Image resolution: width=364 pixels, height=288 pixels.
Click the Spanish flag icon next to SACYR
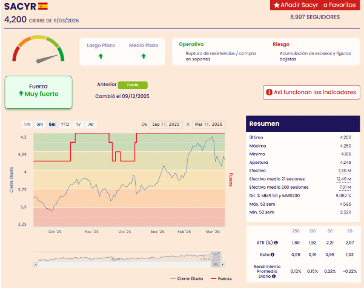pos(43,6)
